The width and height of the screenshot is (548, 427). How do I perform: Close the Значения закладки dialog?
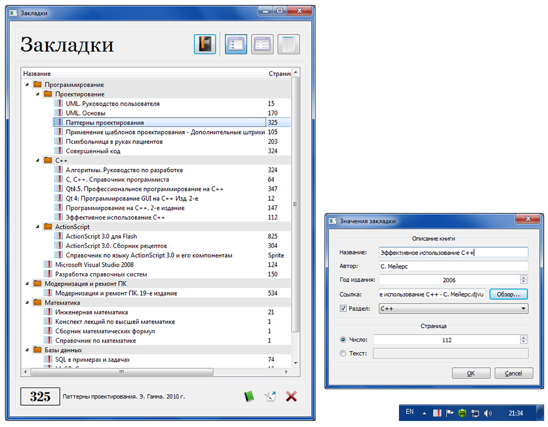click(528, 218)
